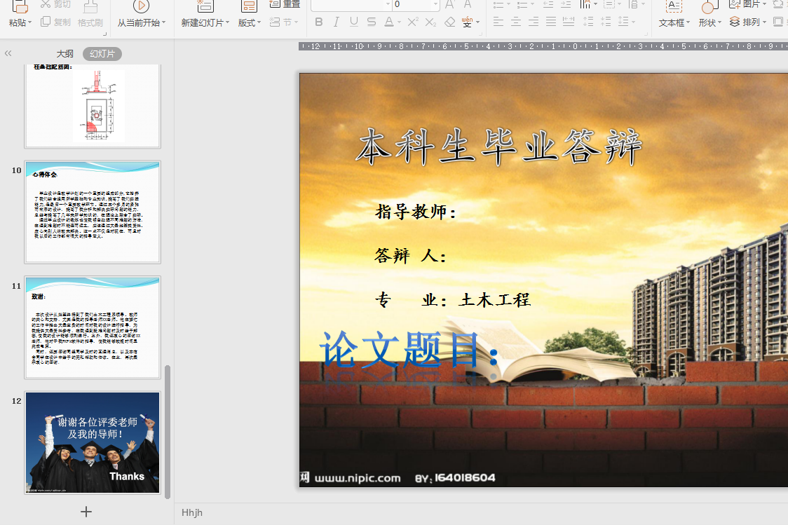This screenshot has width=788, height=525.
Task: Select slide 10 thumbnail 心得体会
Action: coord(93,212)
